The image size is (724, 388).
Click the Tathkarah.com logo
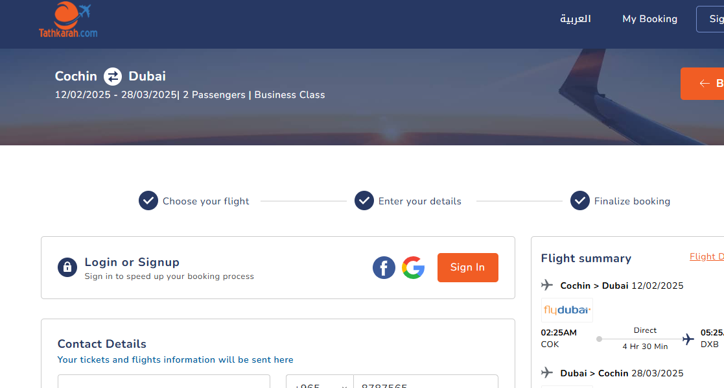[68, 20]
